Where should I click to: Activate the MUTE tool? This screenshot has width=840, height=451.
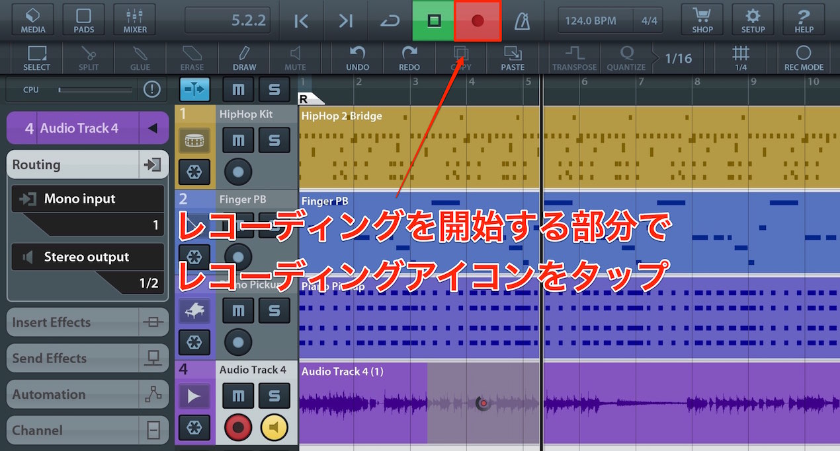pyautogui.click(x=295, y=58)
